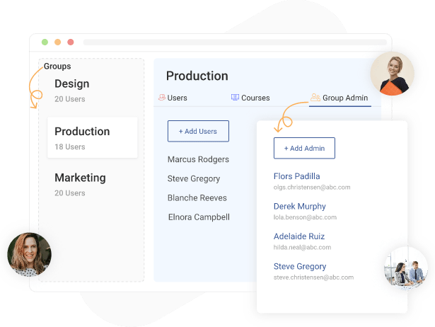Select the Design group

click(x=71, y=91)
